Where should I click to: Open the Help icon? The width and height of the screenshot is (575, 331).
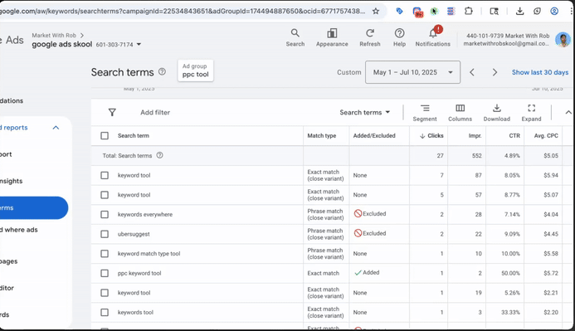(x=399, y=38)
